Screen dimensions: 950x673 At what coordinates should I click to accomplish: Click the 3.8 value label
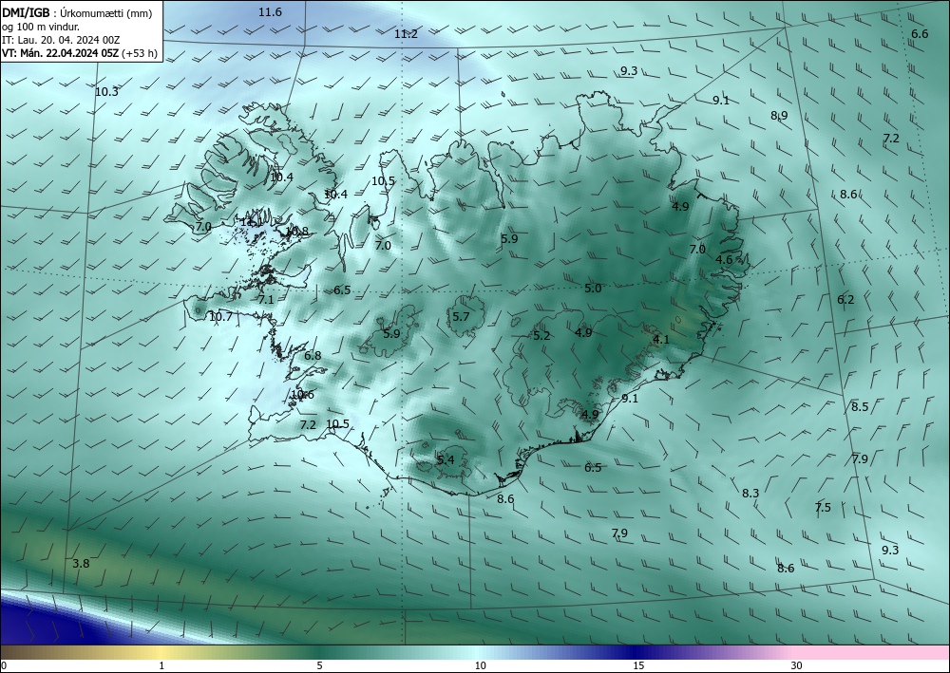pos(81,564)
